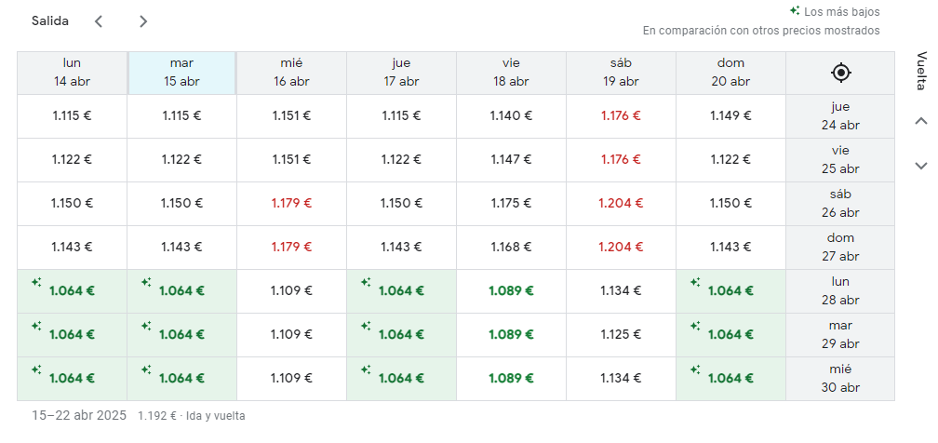Select the lun 14 abr departure column header
Screen dimensions: 938x443
tap(72, 73)
